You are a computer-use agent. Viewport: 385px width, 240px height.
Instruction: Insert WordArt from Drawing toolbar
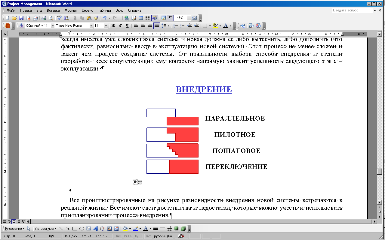tap(96, 229)
